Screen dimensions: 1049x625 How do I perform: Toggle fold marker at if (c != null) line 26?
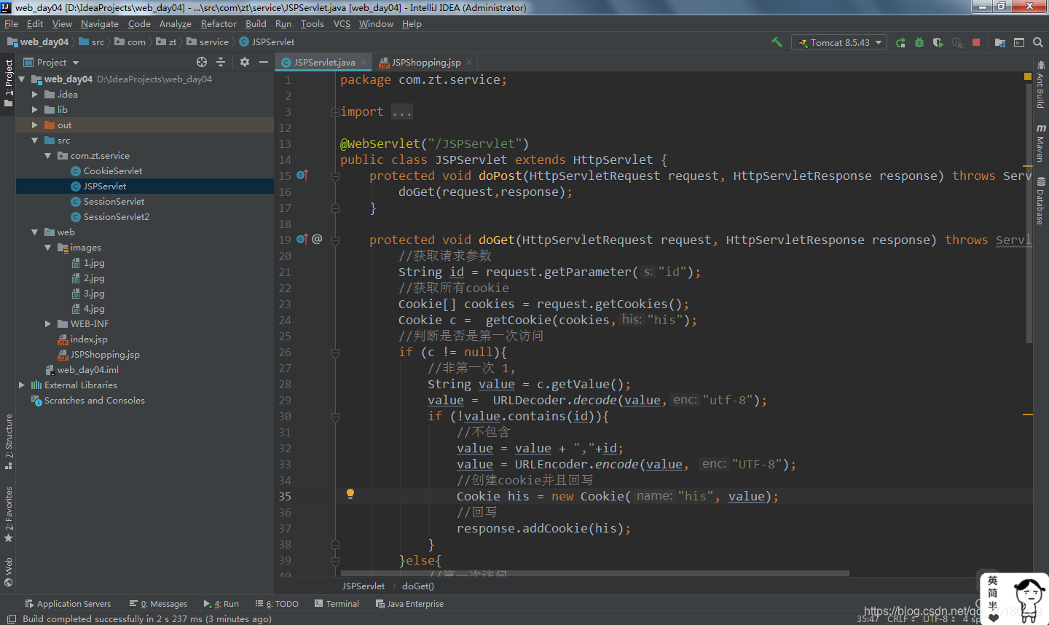tap(335, 352)
